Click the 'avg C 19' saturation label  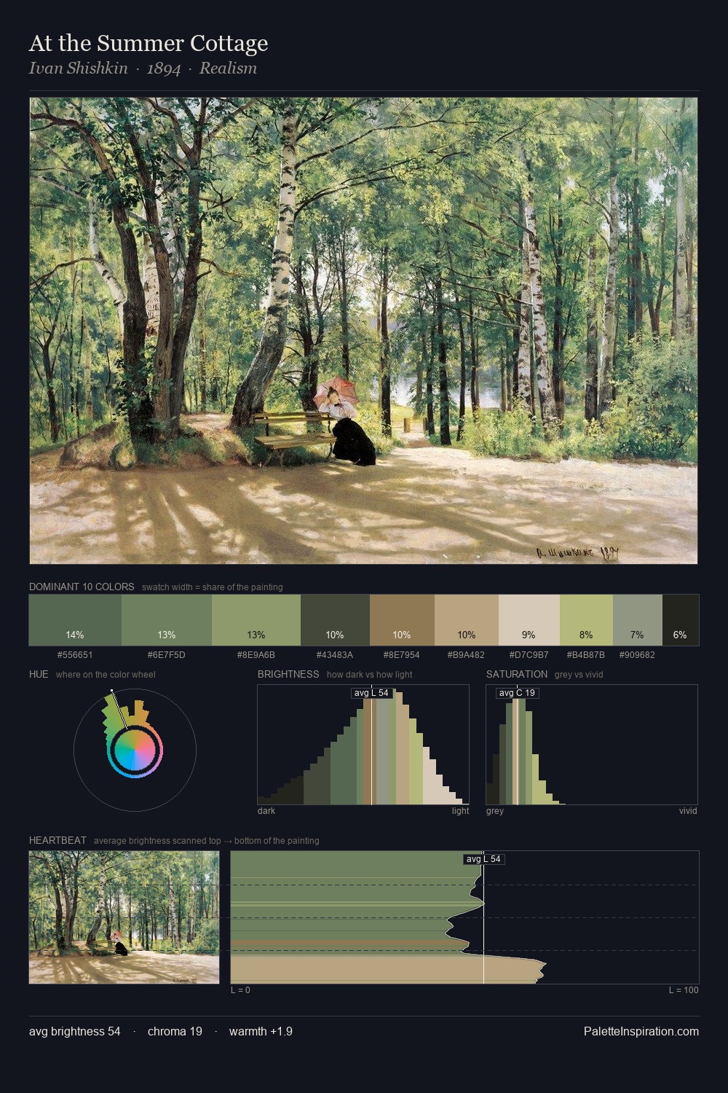tap(517, 693)
